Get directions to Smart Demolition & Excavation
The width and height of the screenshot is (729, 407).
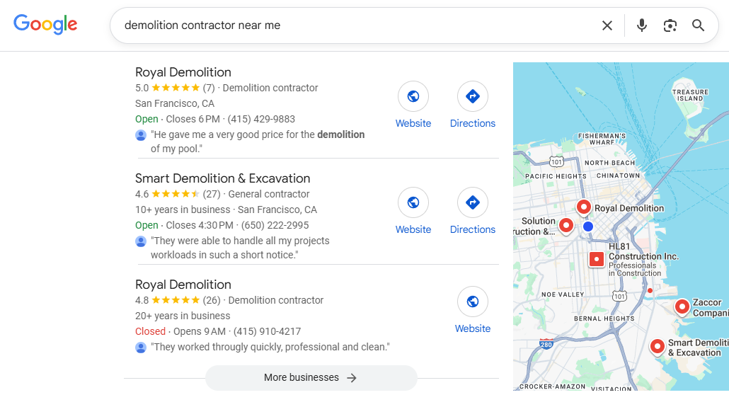tap(473, 203)
